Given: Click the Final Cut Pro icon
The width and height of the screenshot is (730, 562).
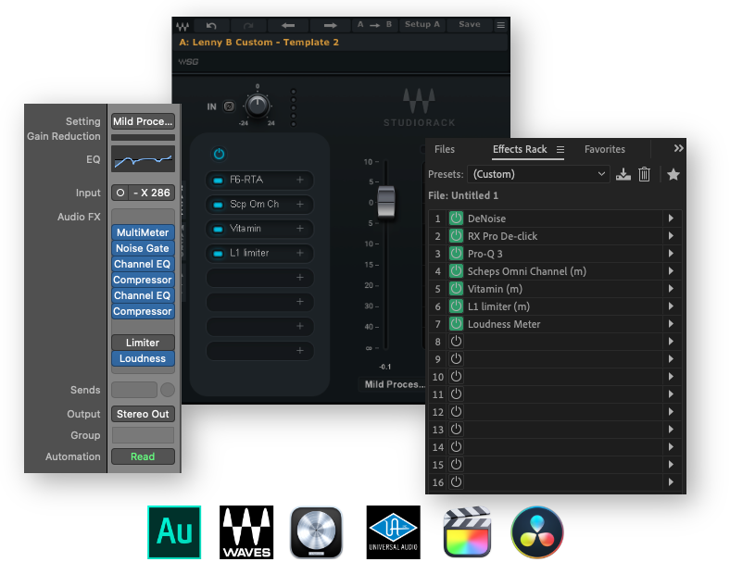Looking at the screenshot, I should (467, 532).
